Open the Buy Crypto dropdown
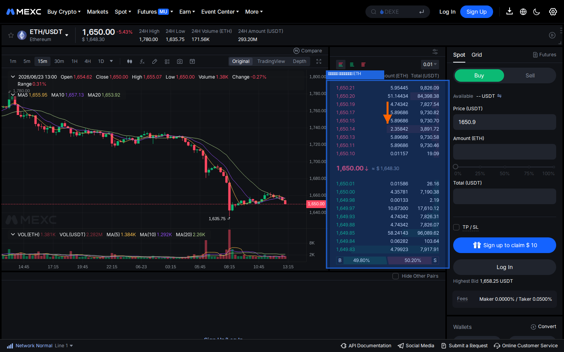The height and width of the screenshot is (352, 564). [64, 12]
